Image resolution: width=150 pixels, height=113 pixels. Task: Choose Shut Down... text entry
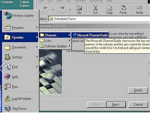20,108
